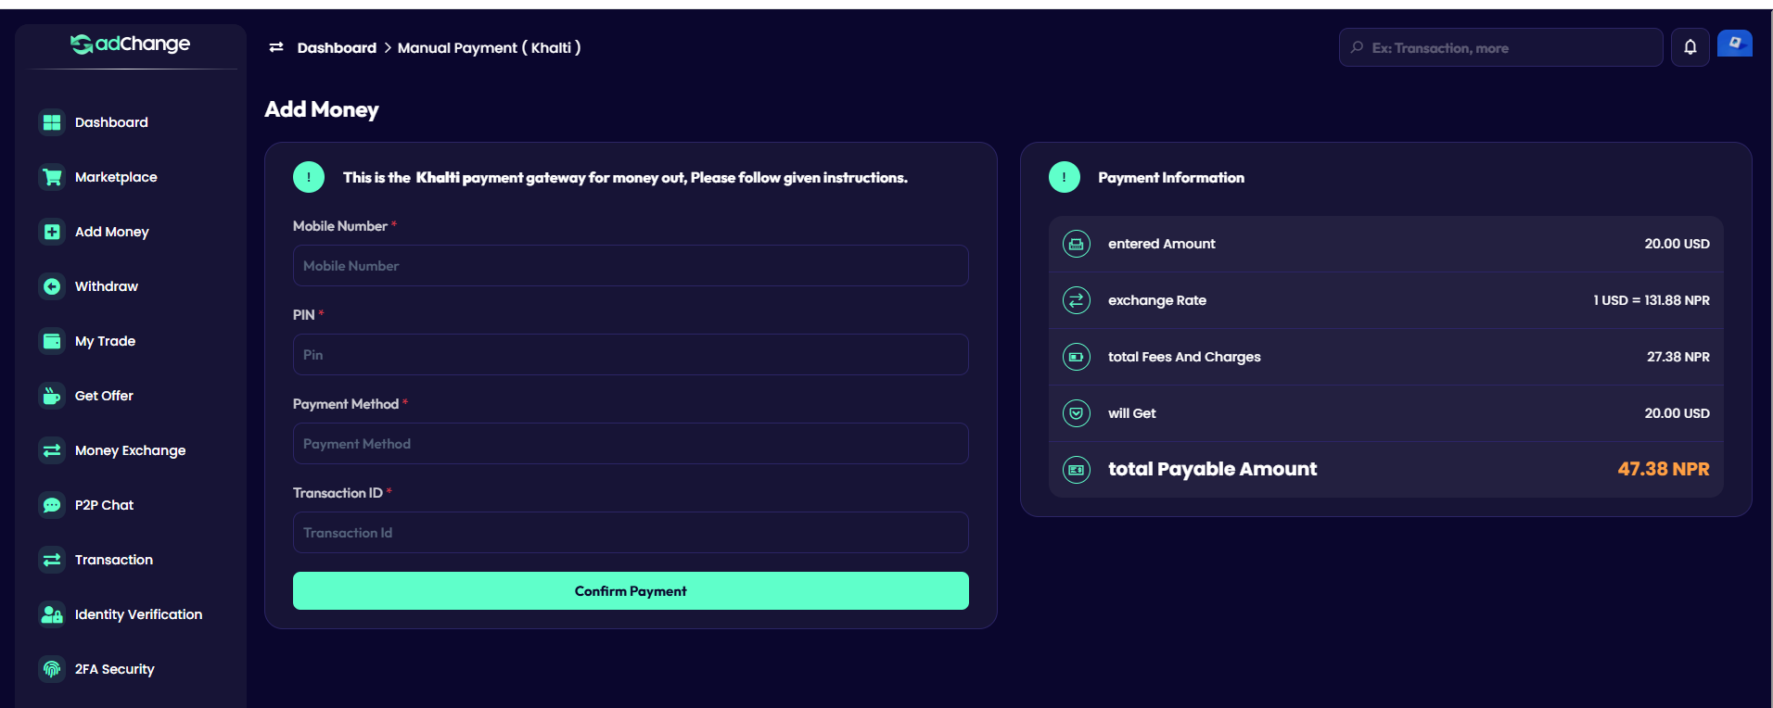This screenshot has width=1773, height=708.
Task: Click the Payment Information heading
Action: pyautogui.click(x=1171, y=177)
